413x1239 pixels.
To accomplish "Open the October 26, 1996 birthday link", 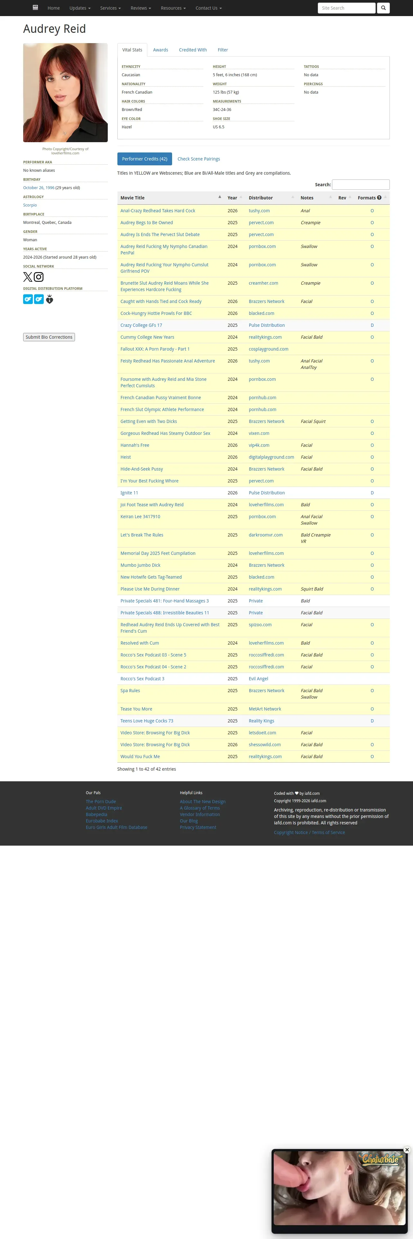I will (x=39, y=188).
